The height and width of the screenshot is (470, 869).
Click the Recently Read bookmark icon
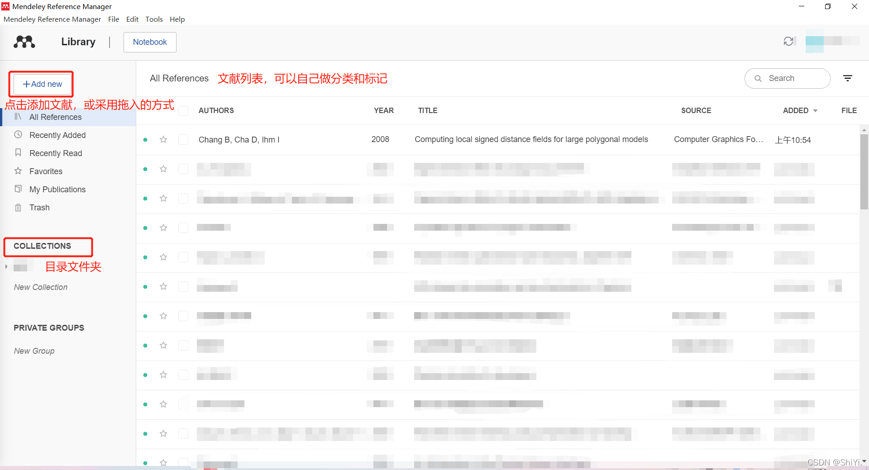tap(18, 152)
